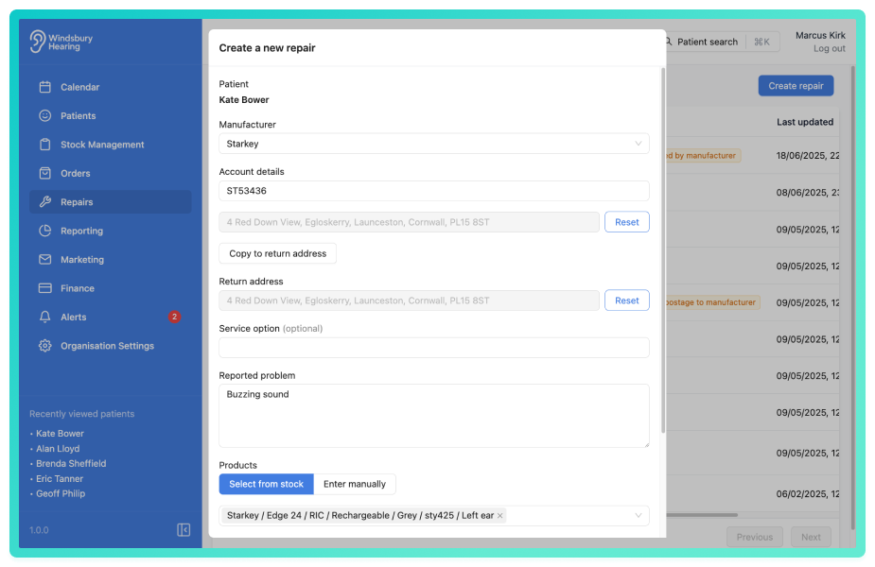Click the Last updated column header

805,122
